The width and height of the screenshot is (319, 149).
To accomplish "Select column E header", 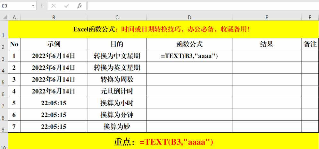I will 267,18.
